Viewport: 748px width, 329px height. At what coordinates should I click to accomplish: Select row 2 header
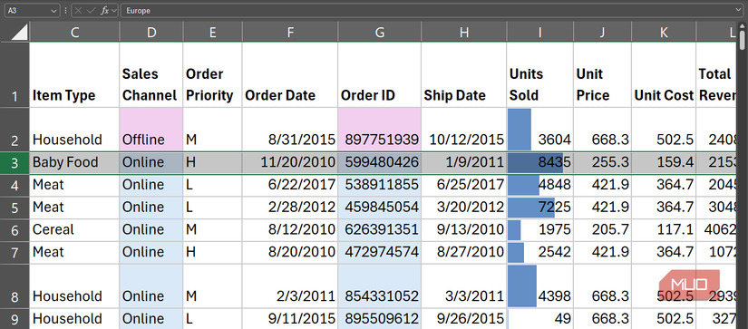(15, 130)
